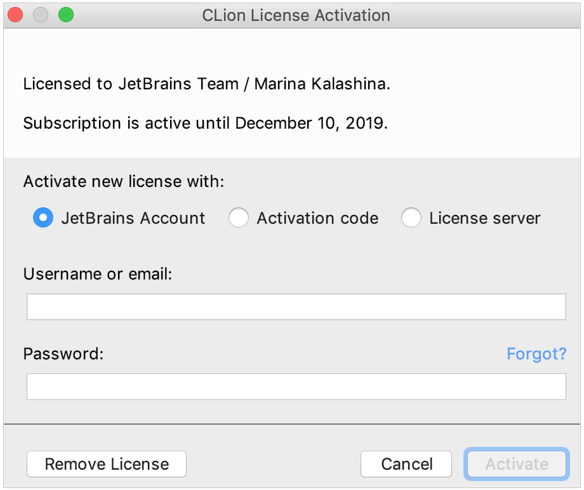Click the Username or email input field

point(296,307)
